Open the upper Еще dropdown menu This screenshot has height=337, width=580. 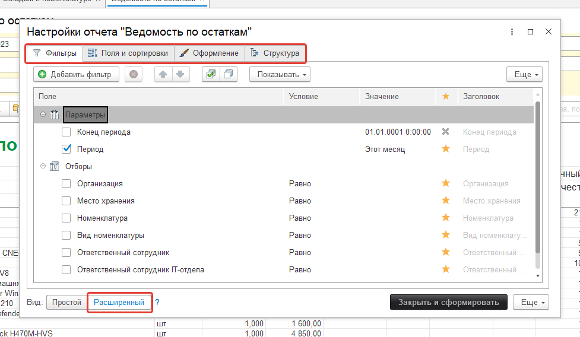tap(524, 74)
